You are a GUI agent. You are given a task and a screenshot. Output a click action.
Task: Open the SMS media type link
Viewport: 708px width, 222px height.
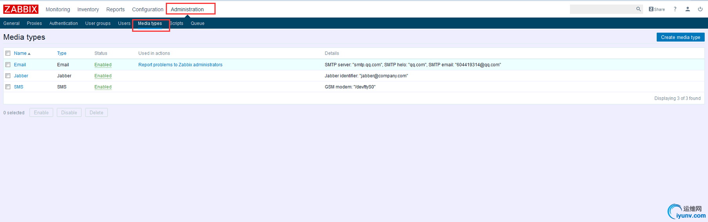click(x=18, y=87)
